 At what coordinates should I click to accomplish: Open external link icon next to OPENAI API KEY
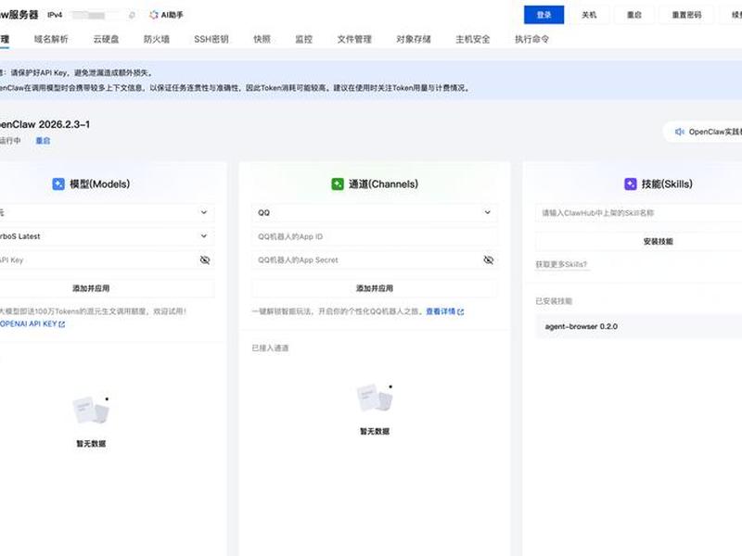point(62,324)
